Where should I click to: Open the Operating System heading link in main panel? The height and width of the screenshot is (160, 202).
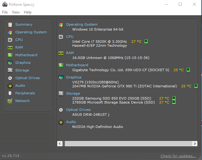pyautogui.click(x=82, y=24)
